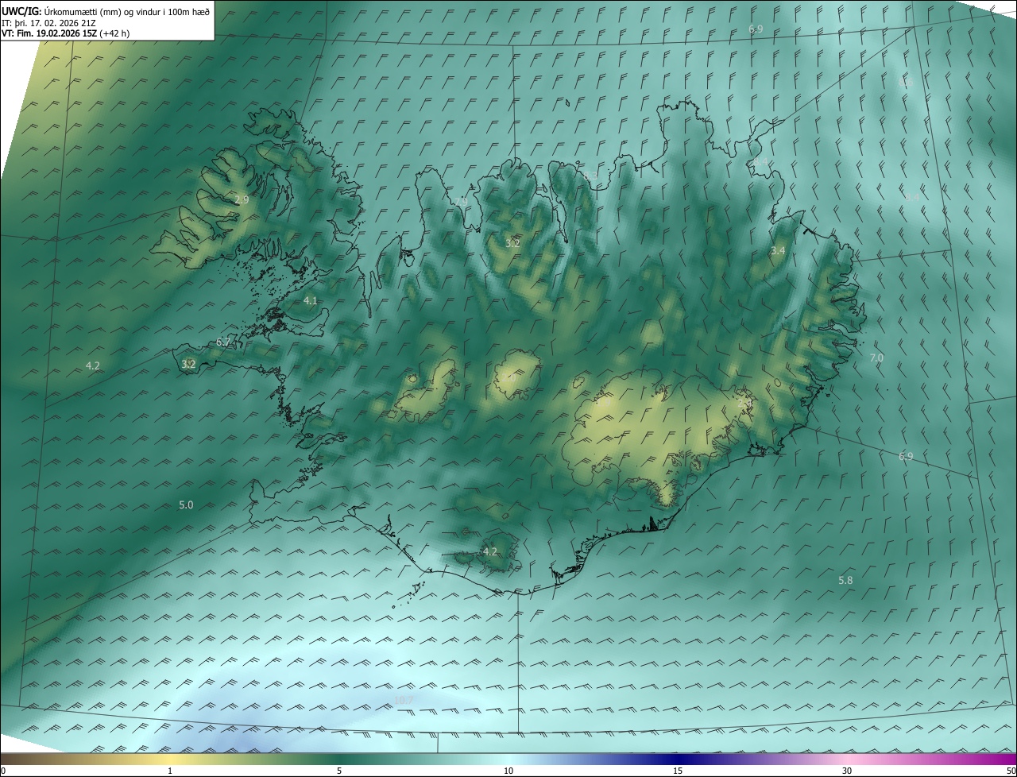Click the 10 tick label on the color scale
1017x777 pixels.
508,771
